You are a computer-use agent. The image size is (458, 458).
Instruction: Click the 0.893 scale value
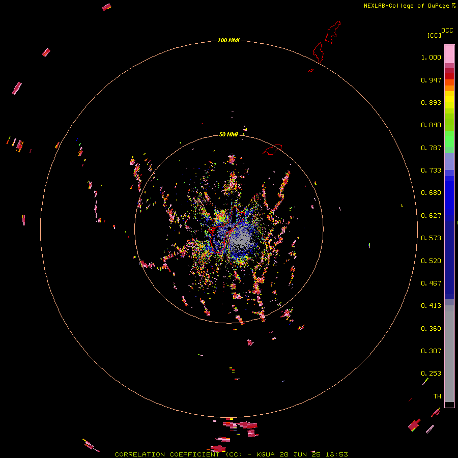point(431,102)
